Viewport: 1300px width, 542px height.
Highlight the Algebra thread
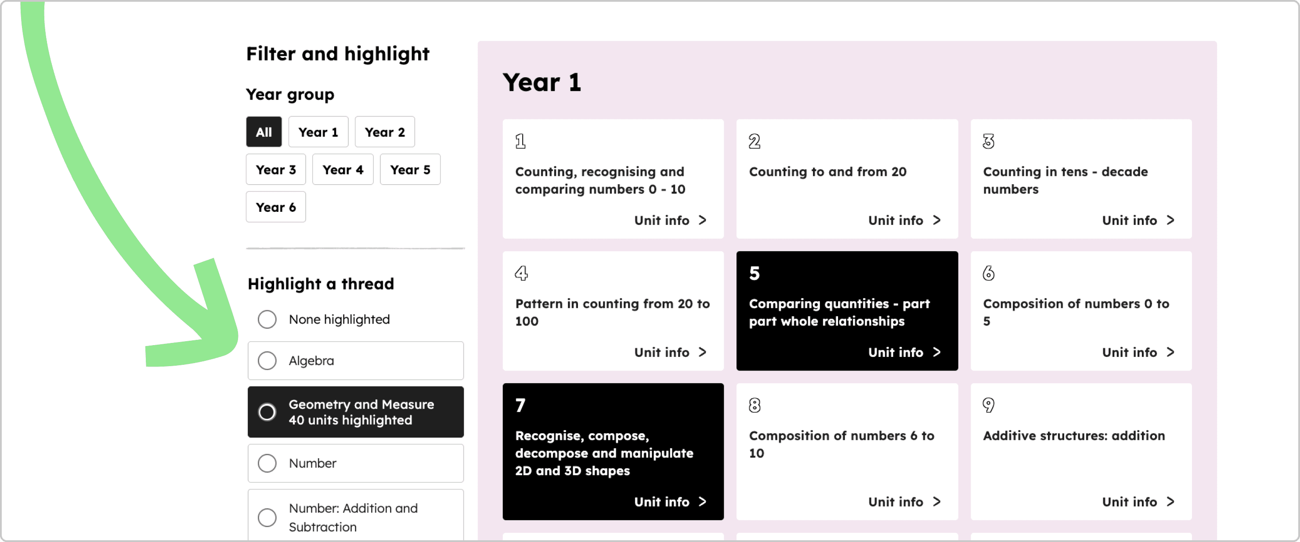[267, 360]
